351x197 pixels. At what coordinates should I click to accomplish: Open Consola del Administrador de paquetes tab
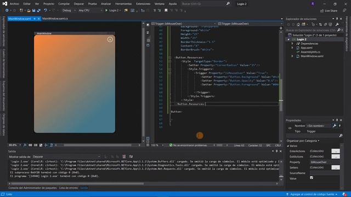(32, 188)
